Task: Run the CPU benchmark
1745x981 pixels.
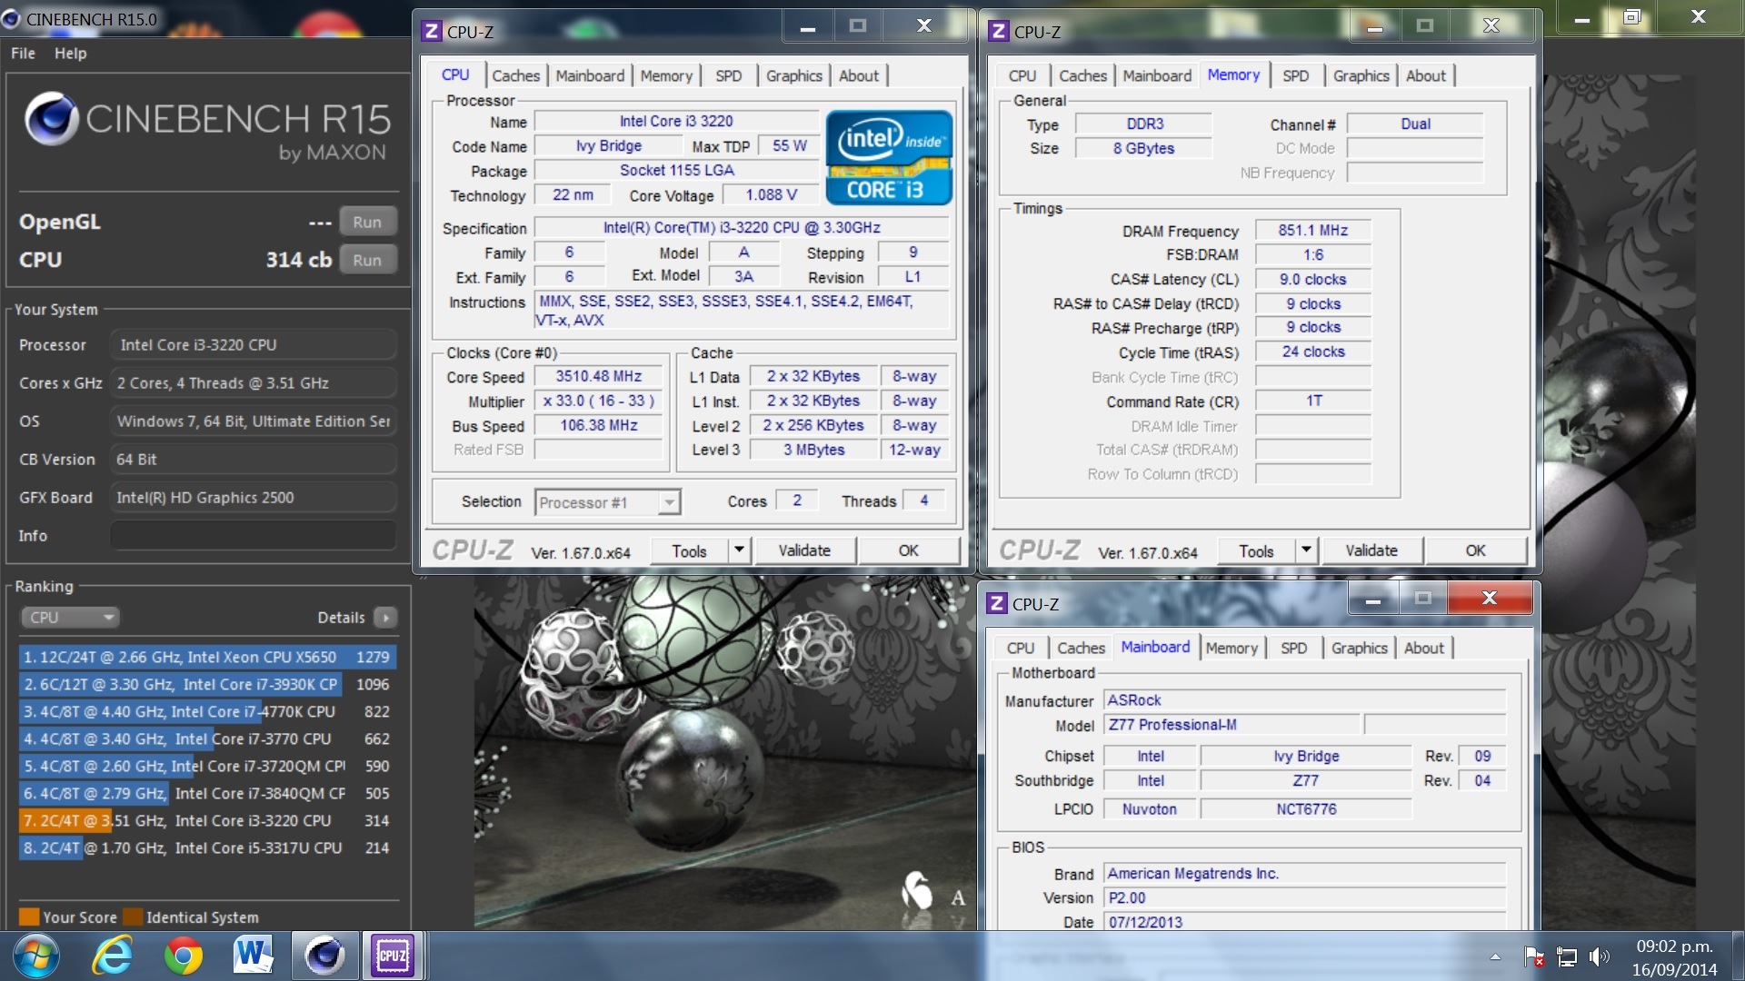Action: (367, 260)
